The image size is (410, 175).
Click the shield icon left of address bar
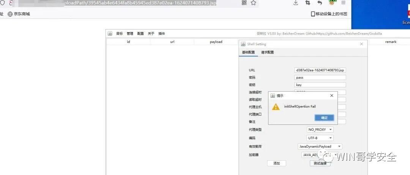pyautogui.click(x=2, y=3)
